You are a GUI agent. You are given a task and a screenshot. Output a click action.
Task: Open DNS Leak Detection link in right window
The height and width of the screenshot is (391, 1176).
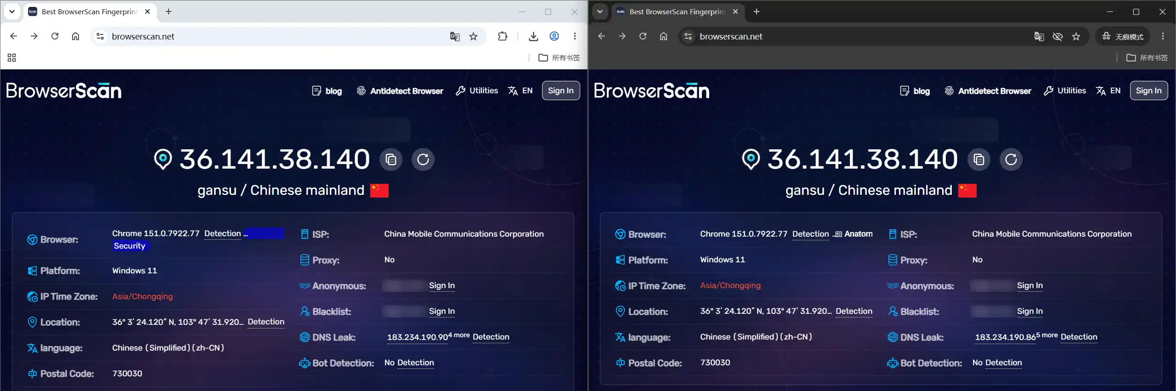[x=1079, y=337]
